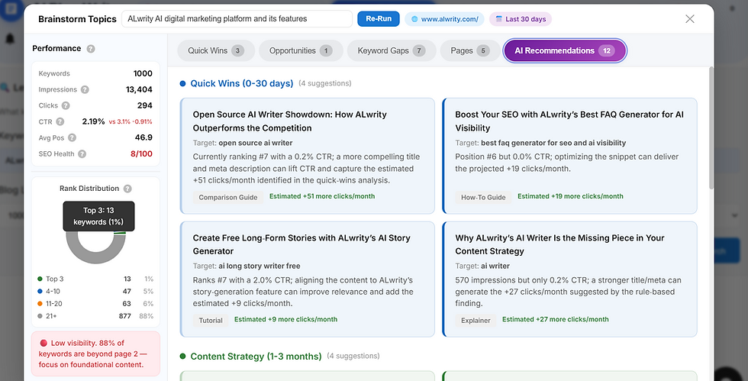The height and width of the screenshot is (381, 748).
Task: Click target keyword ai long story writer free
Action: [x=259, y=266]
